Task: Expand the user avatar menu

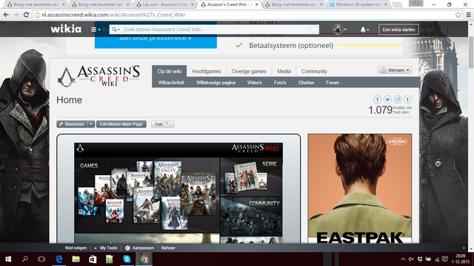Action: [339, 30]
